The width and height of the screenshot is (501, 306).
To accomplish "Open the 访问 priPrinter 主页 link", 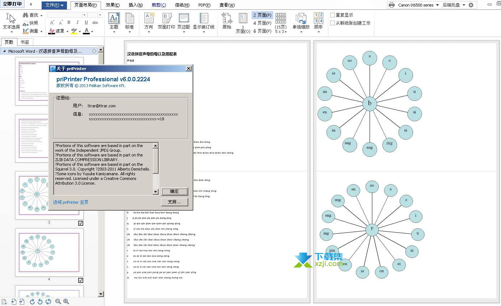I will [71, 202].
